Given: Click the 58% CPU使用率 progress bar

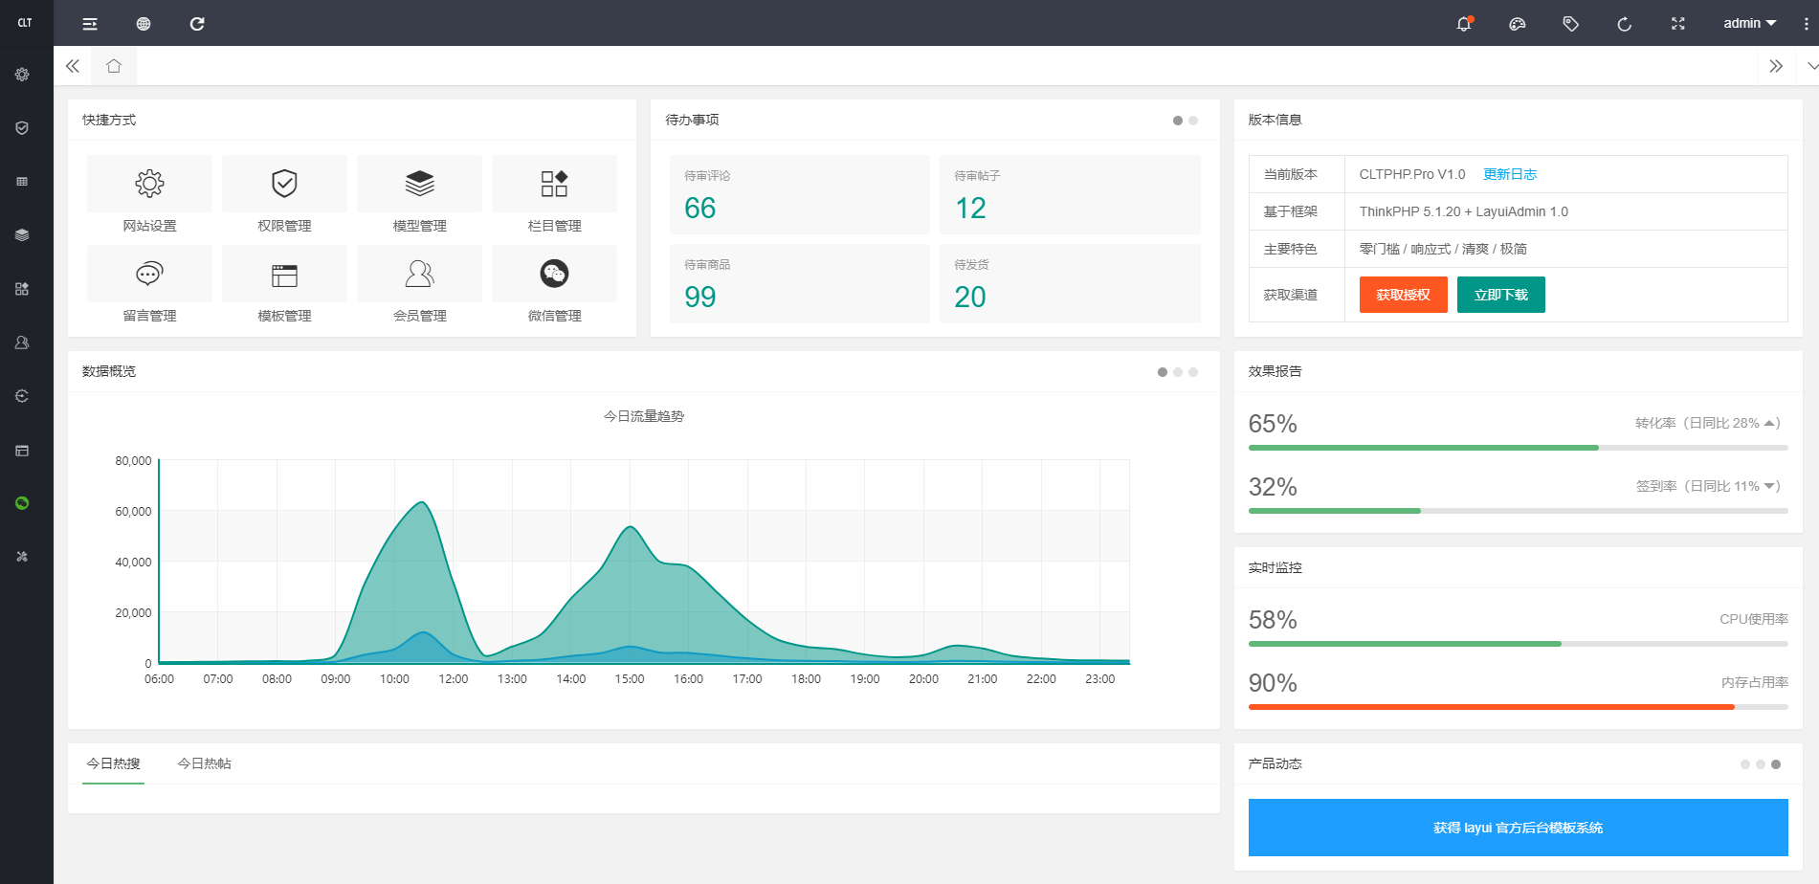Looking at the screenshot, I should pyautogui.click(x=1518, y=644).
